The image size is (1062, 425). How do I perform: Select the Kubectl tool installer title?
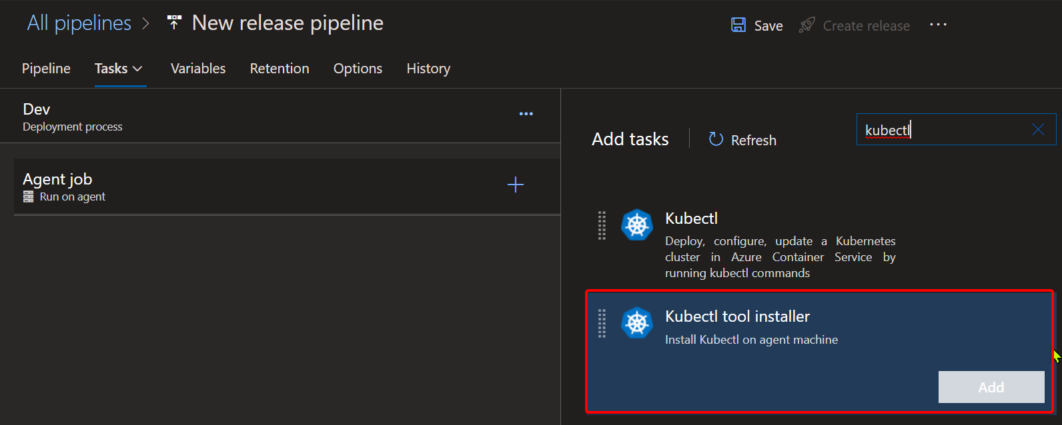click(737, 316)
